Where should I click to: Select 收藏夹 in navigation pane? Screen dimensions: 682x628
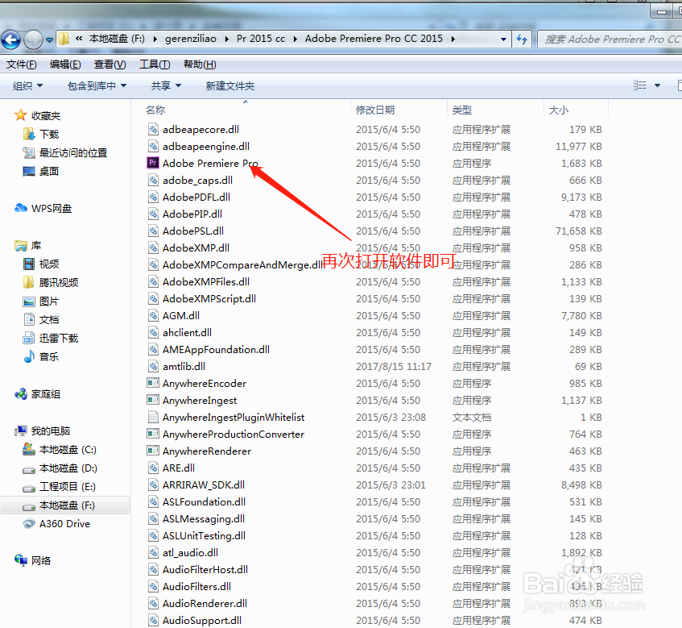pyautogui.click(x=46, y=116)
